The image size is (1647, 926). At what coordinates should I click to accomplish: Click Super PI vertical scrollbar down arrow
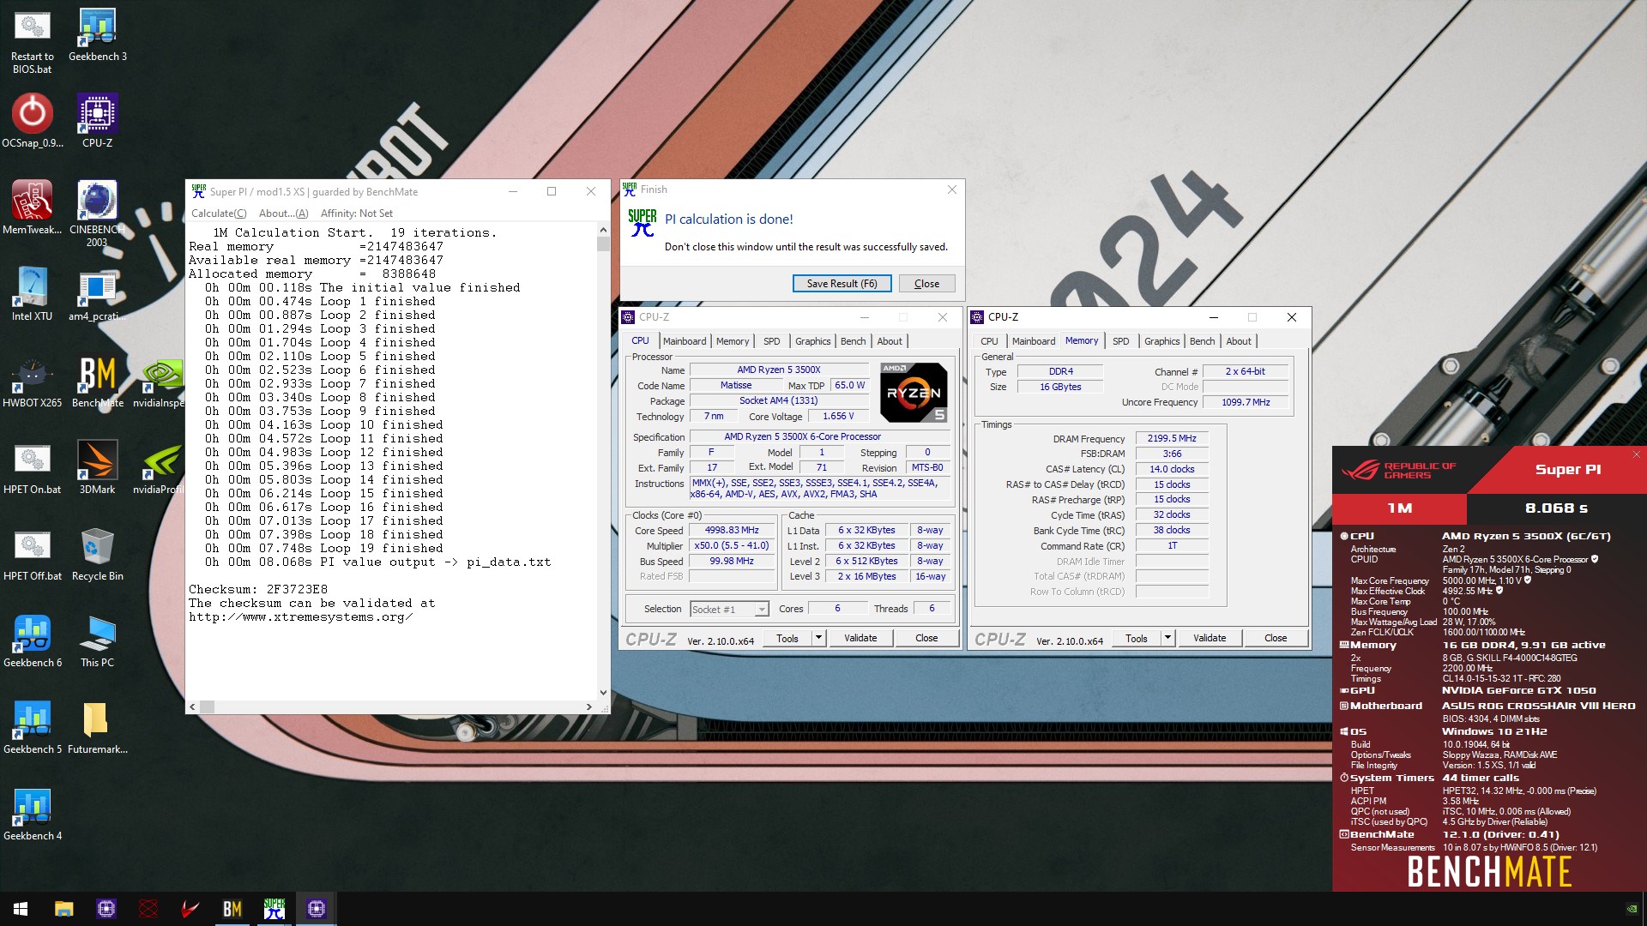(x=603, y=693)
